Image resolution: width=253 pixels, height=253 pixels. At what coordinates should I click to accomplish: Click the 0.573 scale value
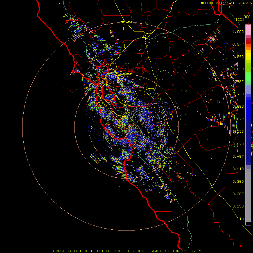238,132
